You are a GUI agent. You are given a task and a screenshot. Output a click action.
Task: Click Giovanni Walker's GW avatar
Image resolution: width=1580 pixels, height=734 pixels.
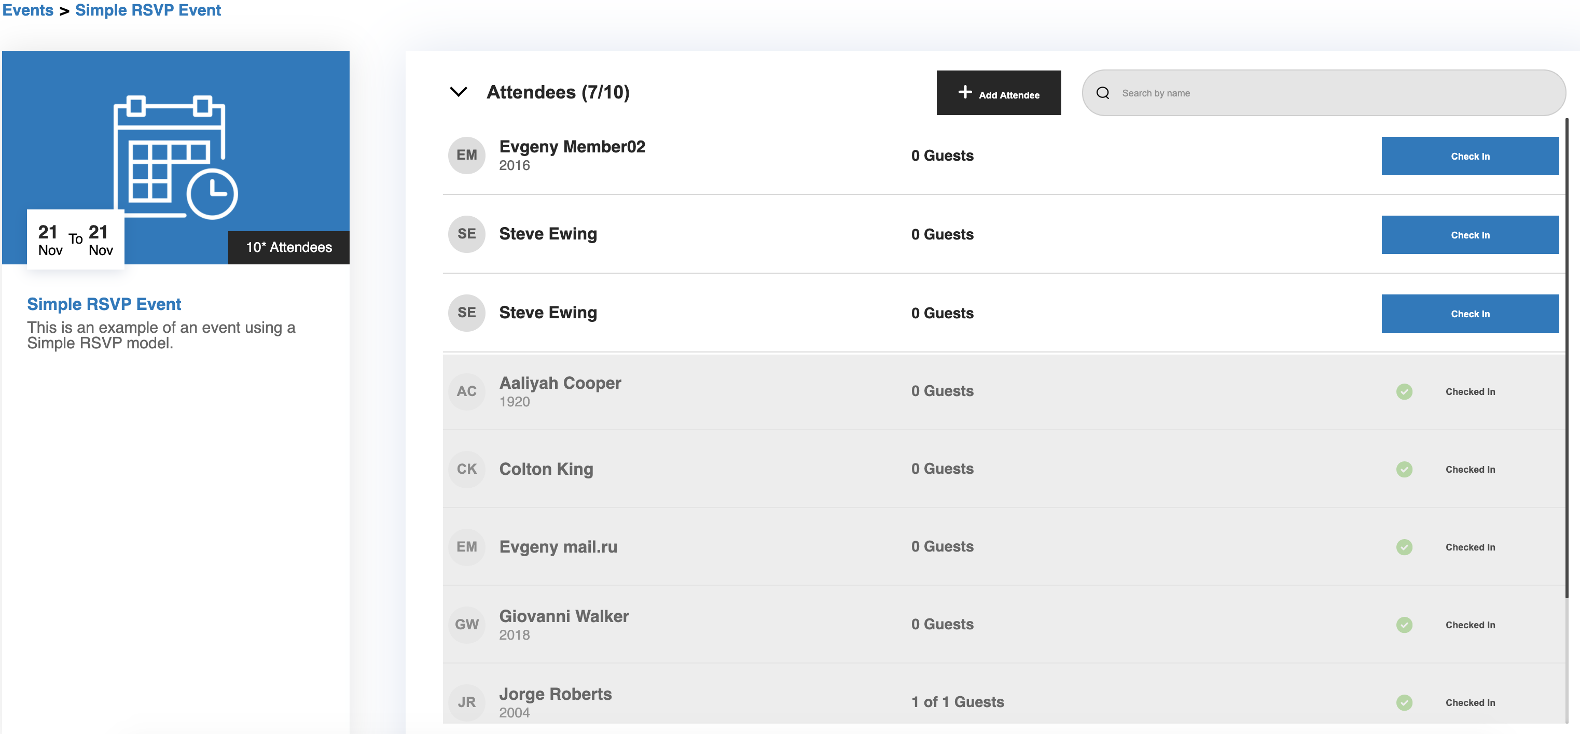(x=466, y=624)
